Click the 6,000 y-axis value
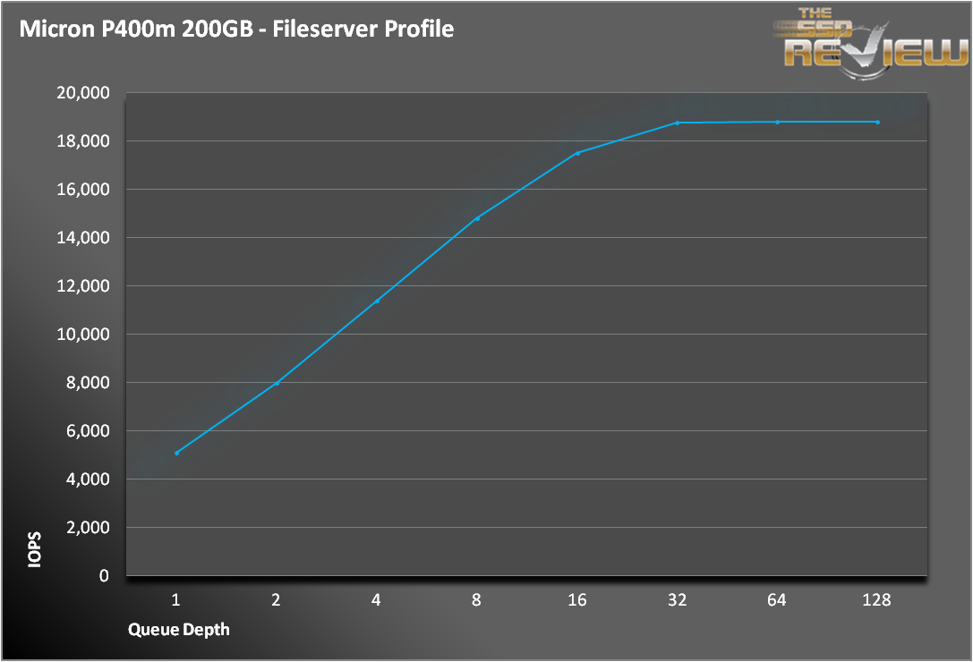 [x=88, y=431]
